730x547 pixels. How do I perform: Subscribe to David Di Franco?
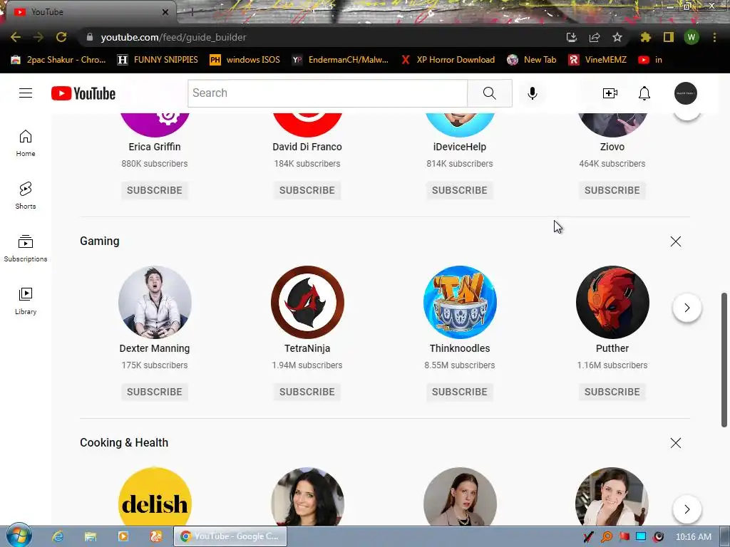[x=307, y=190]
